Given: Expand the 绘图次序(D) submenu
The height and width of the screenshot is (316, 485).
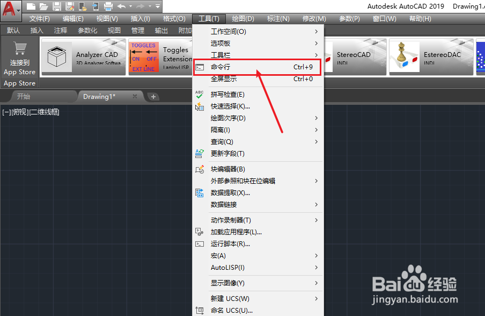Looking at the screenshot, I should [x=258, y=118].
